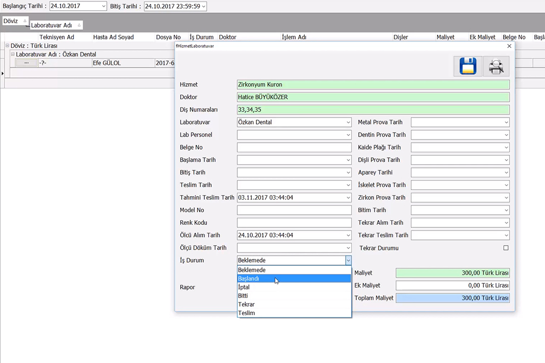545x363 pixels.
Task: Open the Teslim Tarih dropdown
Action: pos(348,185)
